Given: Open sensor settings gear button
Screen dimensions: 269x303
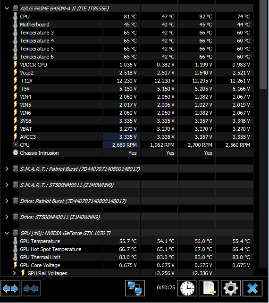Looking at the screenshot, I should point(231,288).
